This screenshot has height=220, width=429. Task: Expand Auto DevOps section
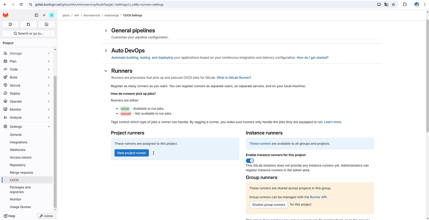pyautogui.click(x=106, y=50)
